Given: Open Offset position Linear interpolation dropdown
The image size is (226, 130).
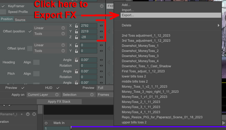Looking at the screenshot, I should pos(50,28).
